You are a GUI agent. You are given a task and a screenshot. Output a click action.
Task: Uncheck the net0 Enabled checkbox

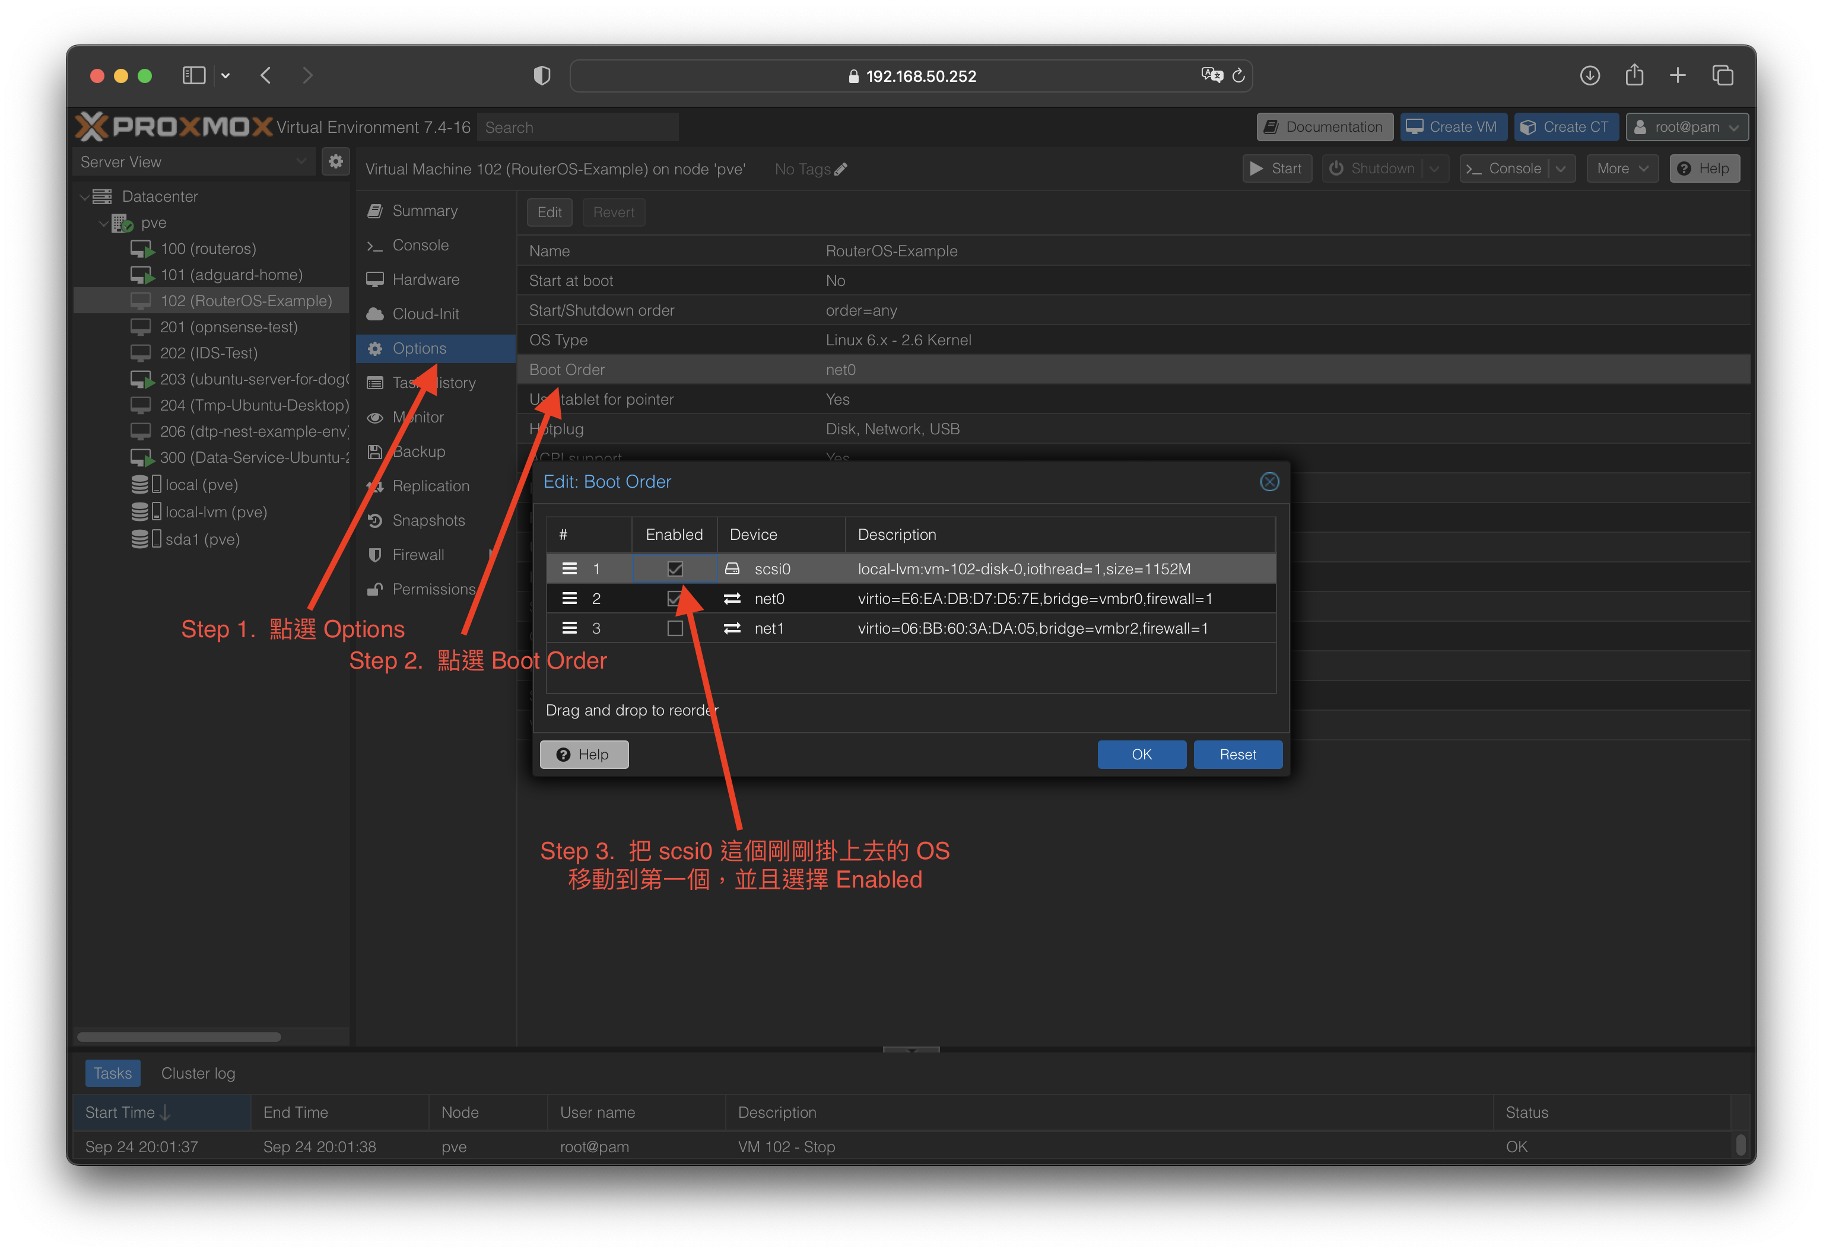pos(674,598)
